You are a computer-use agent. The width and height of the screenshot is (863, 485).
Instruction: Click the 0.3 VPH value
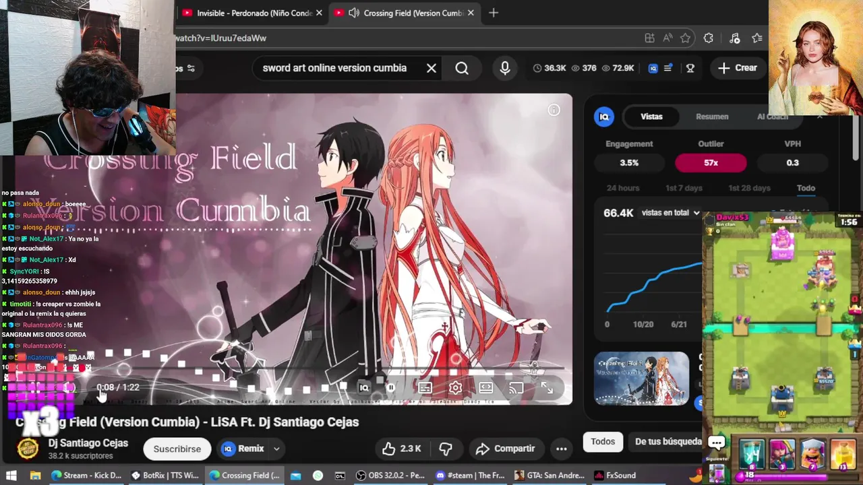tap(792, 163)
